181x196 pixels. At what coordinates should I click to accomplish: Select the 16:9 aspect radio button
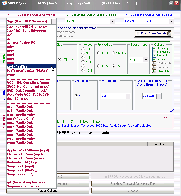83,70
